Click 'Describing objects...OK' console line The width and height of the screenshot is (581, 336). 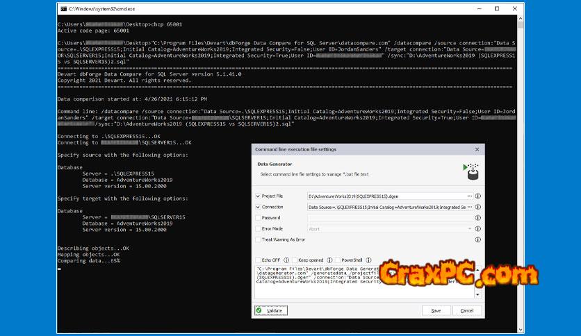(93, 249)
